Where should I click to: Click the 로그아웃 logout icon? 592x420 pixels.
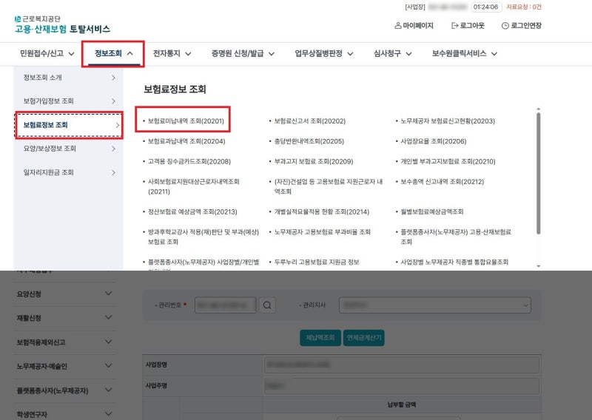coord(454,26)
